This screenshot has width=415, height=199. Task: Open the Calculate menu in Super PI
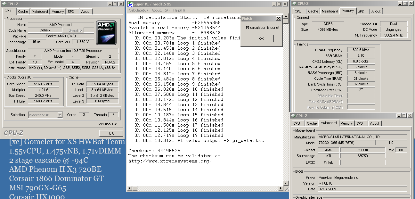click(x=138, y=10)
